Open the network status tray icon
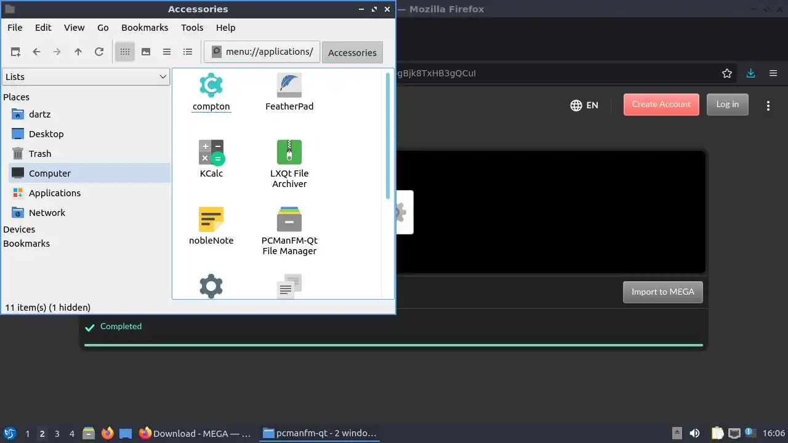788x443 pixels. [734, 433]
